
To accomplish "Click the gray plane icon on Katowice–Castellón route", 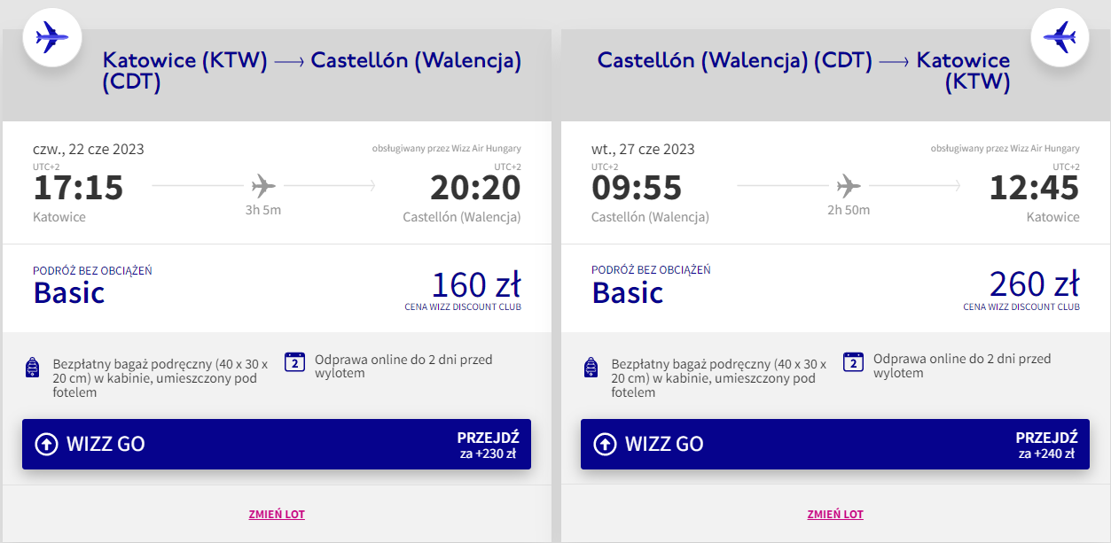I will click(x=263, y=186).
